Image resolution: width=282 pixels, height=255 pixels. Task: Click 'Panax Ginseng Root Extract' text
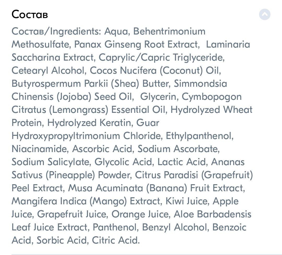(137, 44)
